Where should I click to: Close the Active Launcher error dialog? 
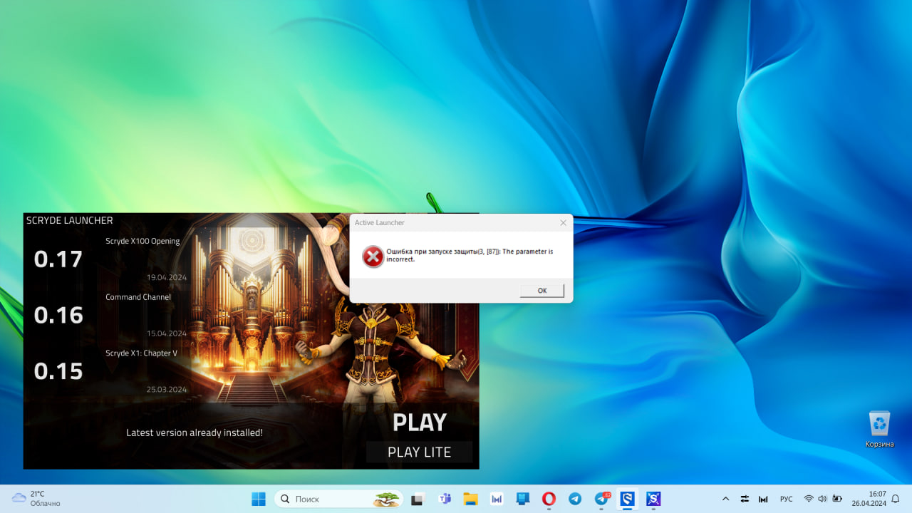coord(563,223)
